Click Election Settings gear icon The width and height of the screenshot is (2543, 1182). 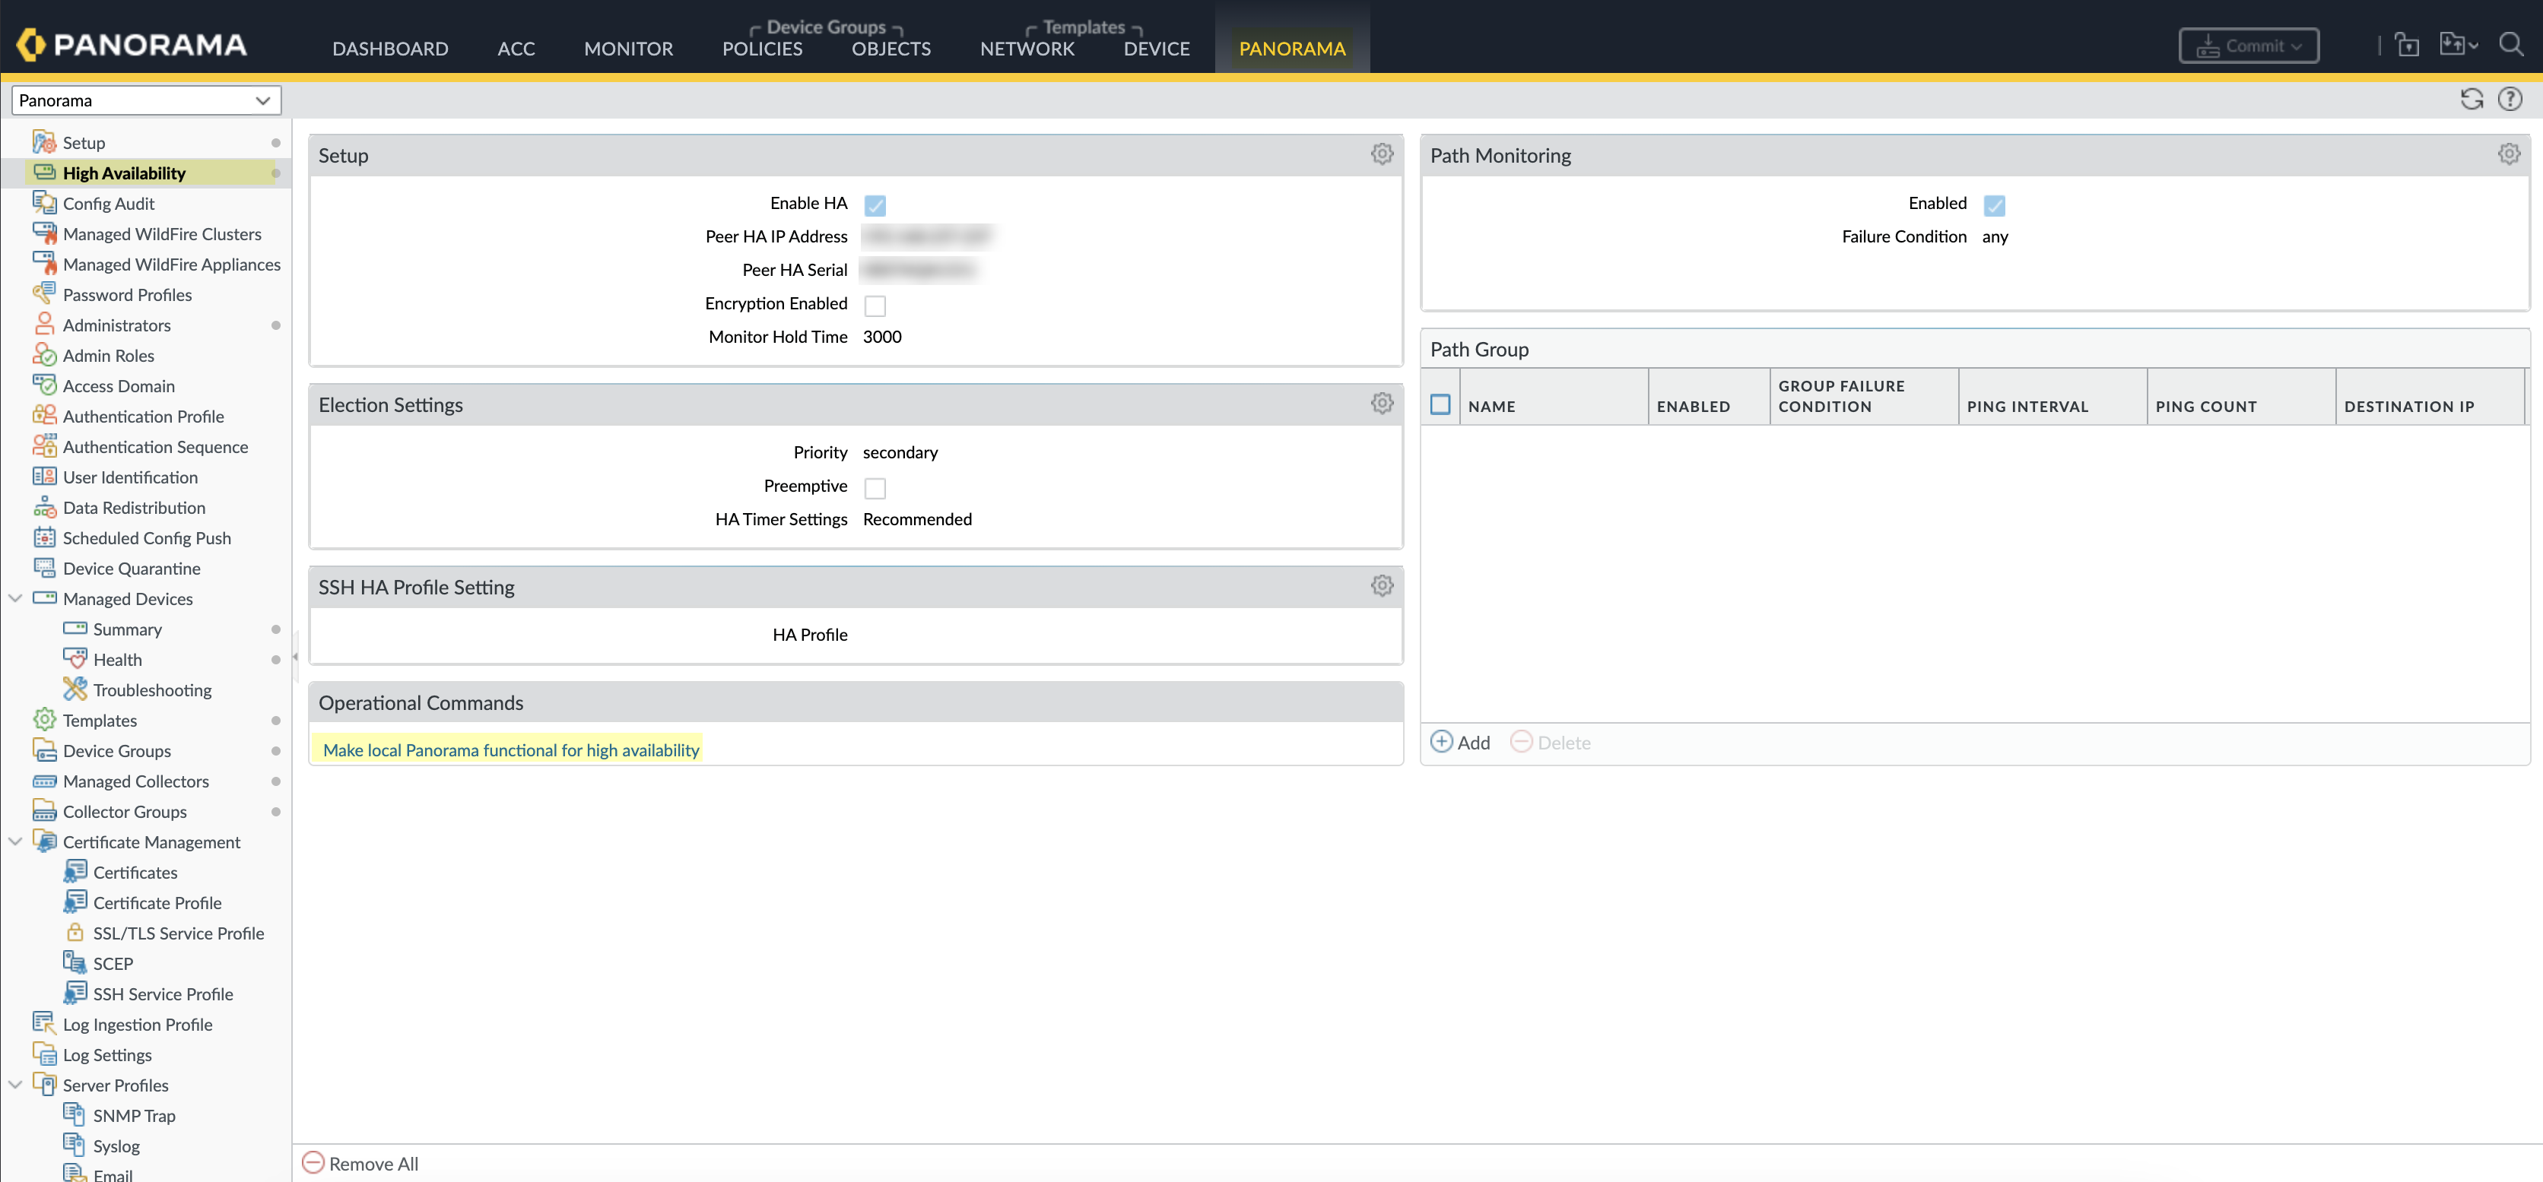(1381, 404)
